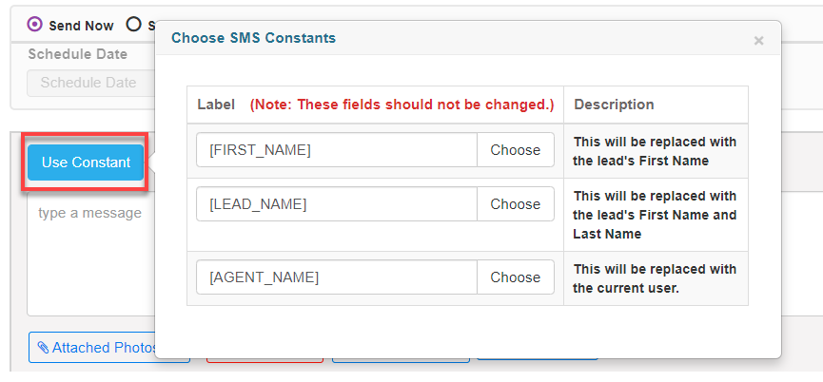Click the red fields-should-not-be-changed note

click(402, 105)
